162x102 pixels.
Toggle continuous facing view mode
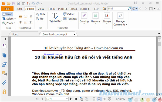pos(110,99)
